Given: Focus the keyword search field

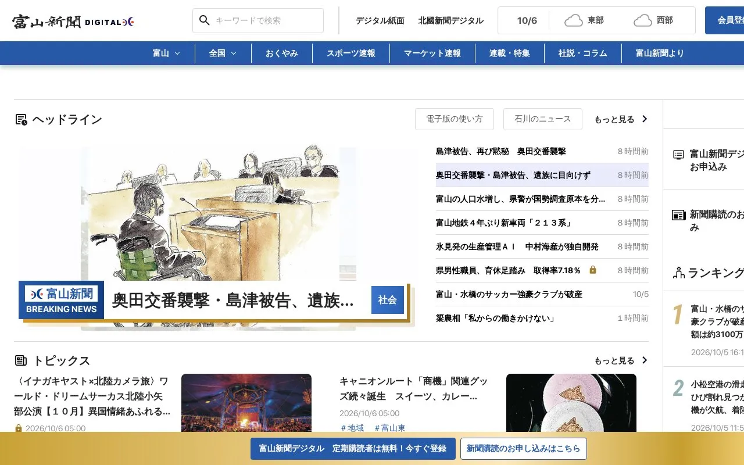Looking at the screenshot, I should click(258, 20).
